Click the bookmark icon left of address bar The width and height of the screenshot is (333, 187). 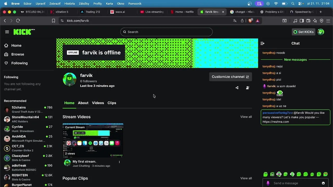[x=53, y=21]
